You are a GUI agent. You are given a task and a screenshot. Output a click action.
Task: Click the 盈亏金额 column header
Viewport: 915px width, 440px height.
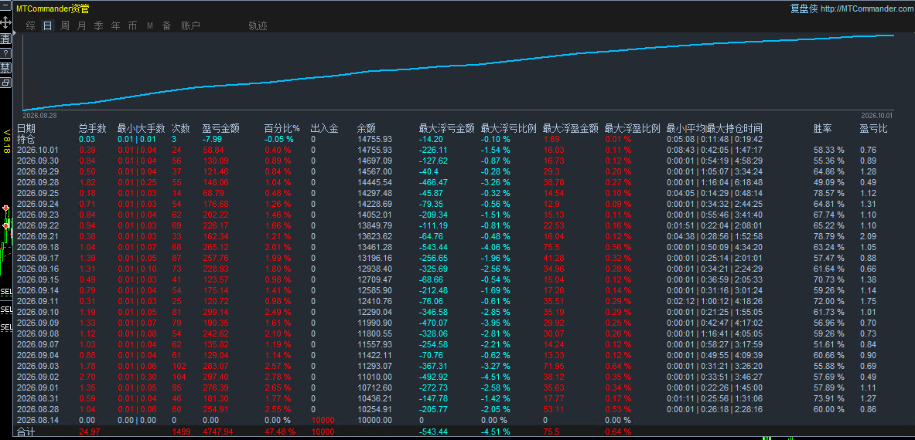[x=220, y=128]
